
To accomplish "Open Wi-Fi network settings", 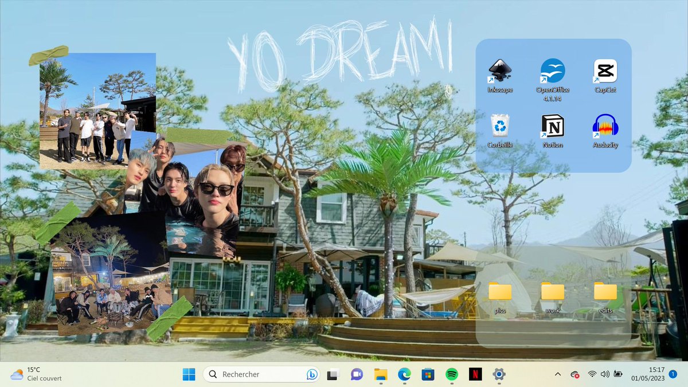I will tap(592, 374).
